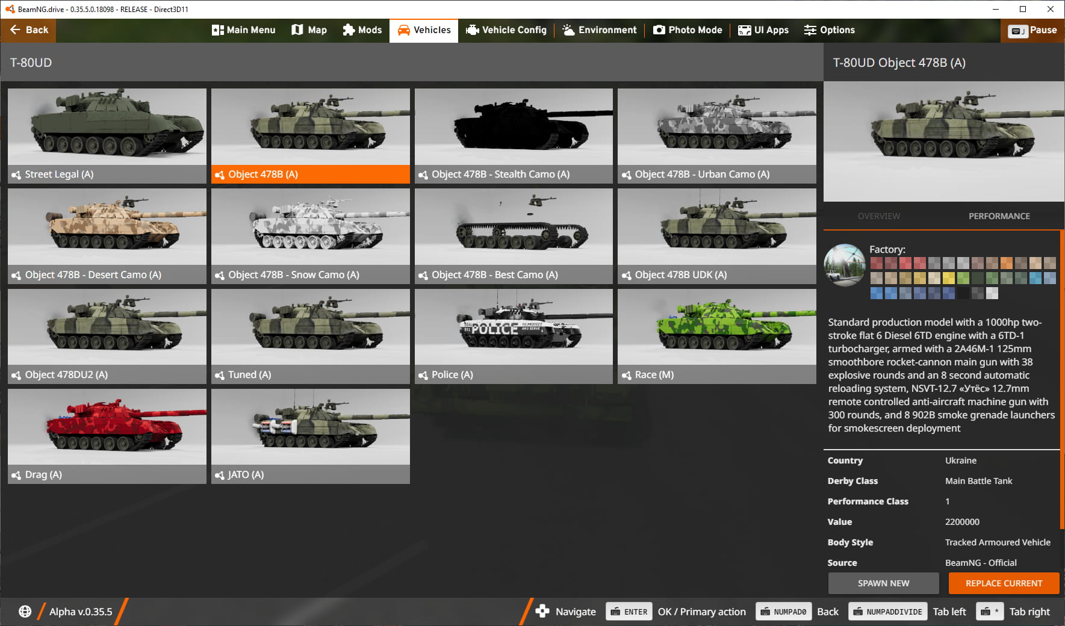Click config icon beside Snow Camo (A)
This screenshot has height=626, width=1065.
tap(220, 275)
